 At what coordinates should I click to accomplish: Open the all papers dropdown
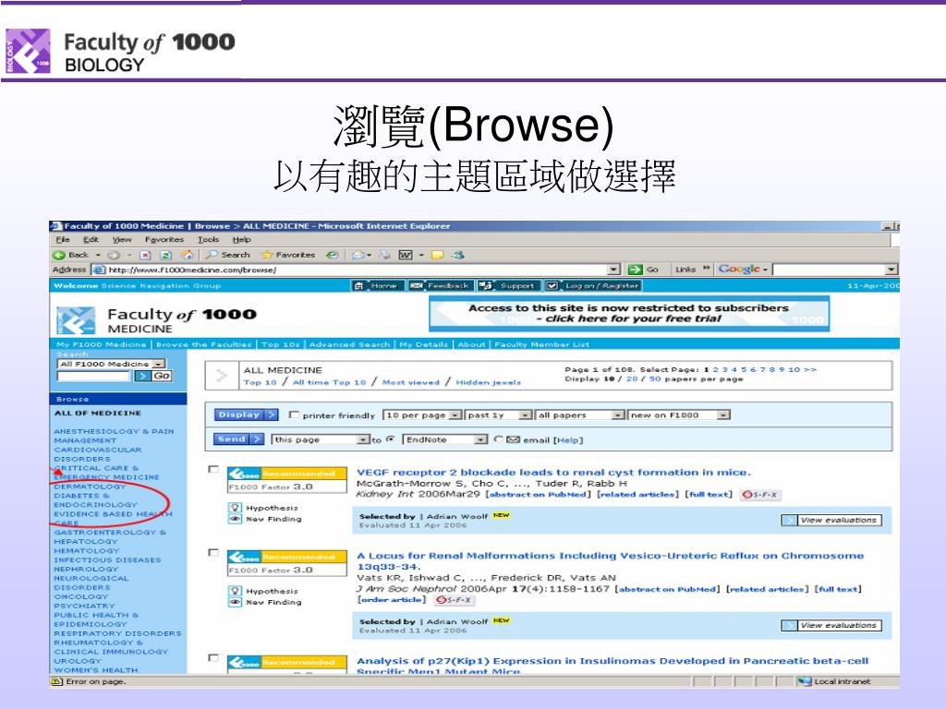(x=580, y=415)
